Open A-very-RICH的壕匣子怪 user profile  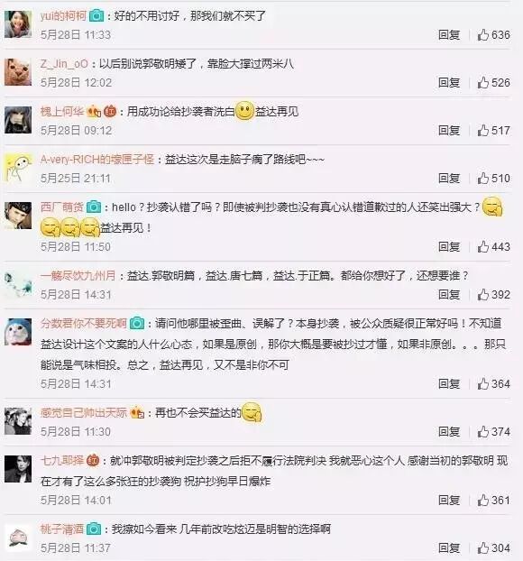click(x=97, y=160)
